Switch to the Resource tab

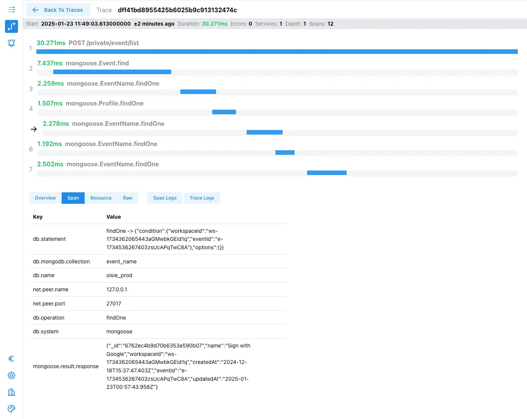click(101, 198)
